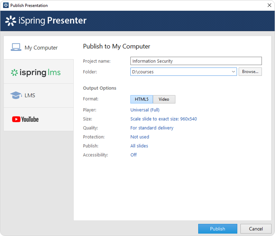Screen dimensions: 275x236
Task: Click into the Project name text field
Action: [x=196, y=61]
